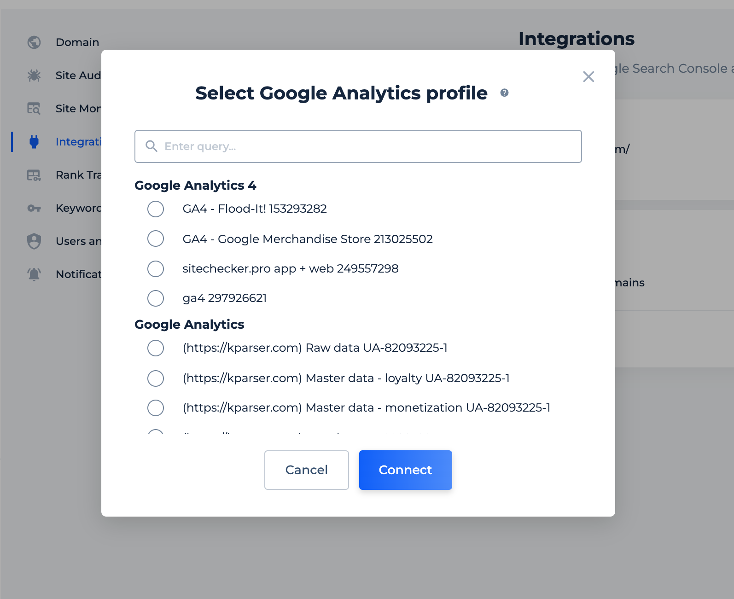Click the Site Monitoring magnifier icon
The width and height of the screenshot is (734, 599).
pyautogui.click(x=34, y=109)
